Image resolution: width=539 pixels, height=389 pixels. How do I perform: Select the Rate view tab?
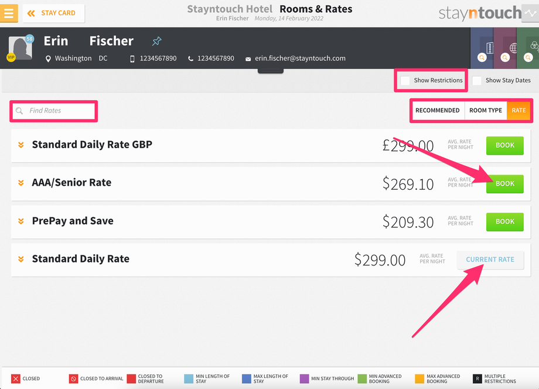(518, 110)
